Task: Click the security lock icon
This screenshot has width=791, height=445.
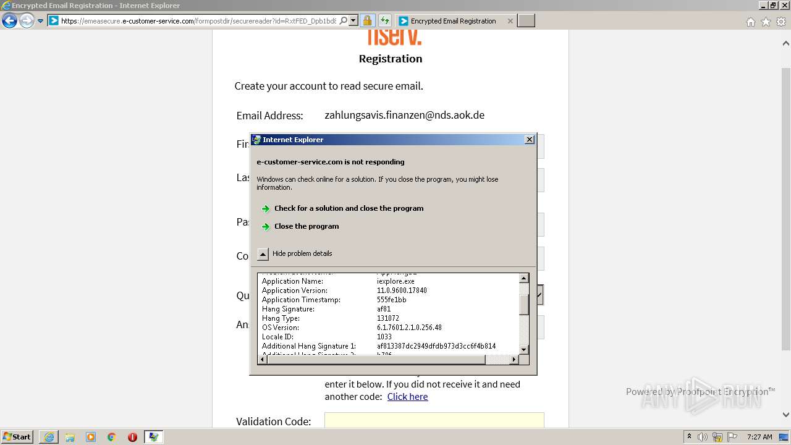Action: click(x=367, y=20)
